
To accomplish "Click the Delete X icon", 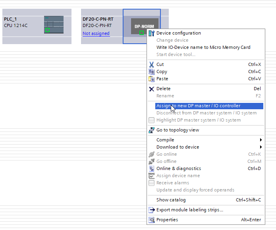I will pos(151,89).
